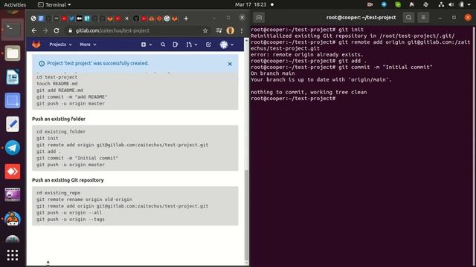Click the Telegram tray icon
This screenshot has width=476, height=267.
tap(384, 4)
